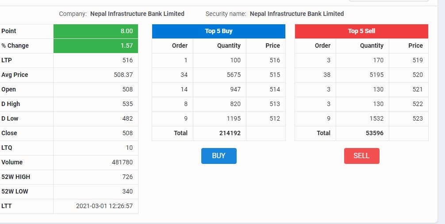Select LTQ value 10
This screenshot has height=224, width=445.
[x=129, y=148]
